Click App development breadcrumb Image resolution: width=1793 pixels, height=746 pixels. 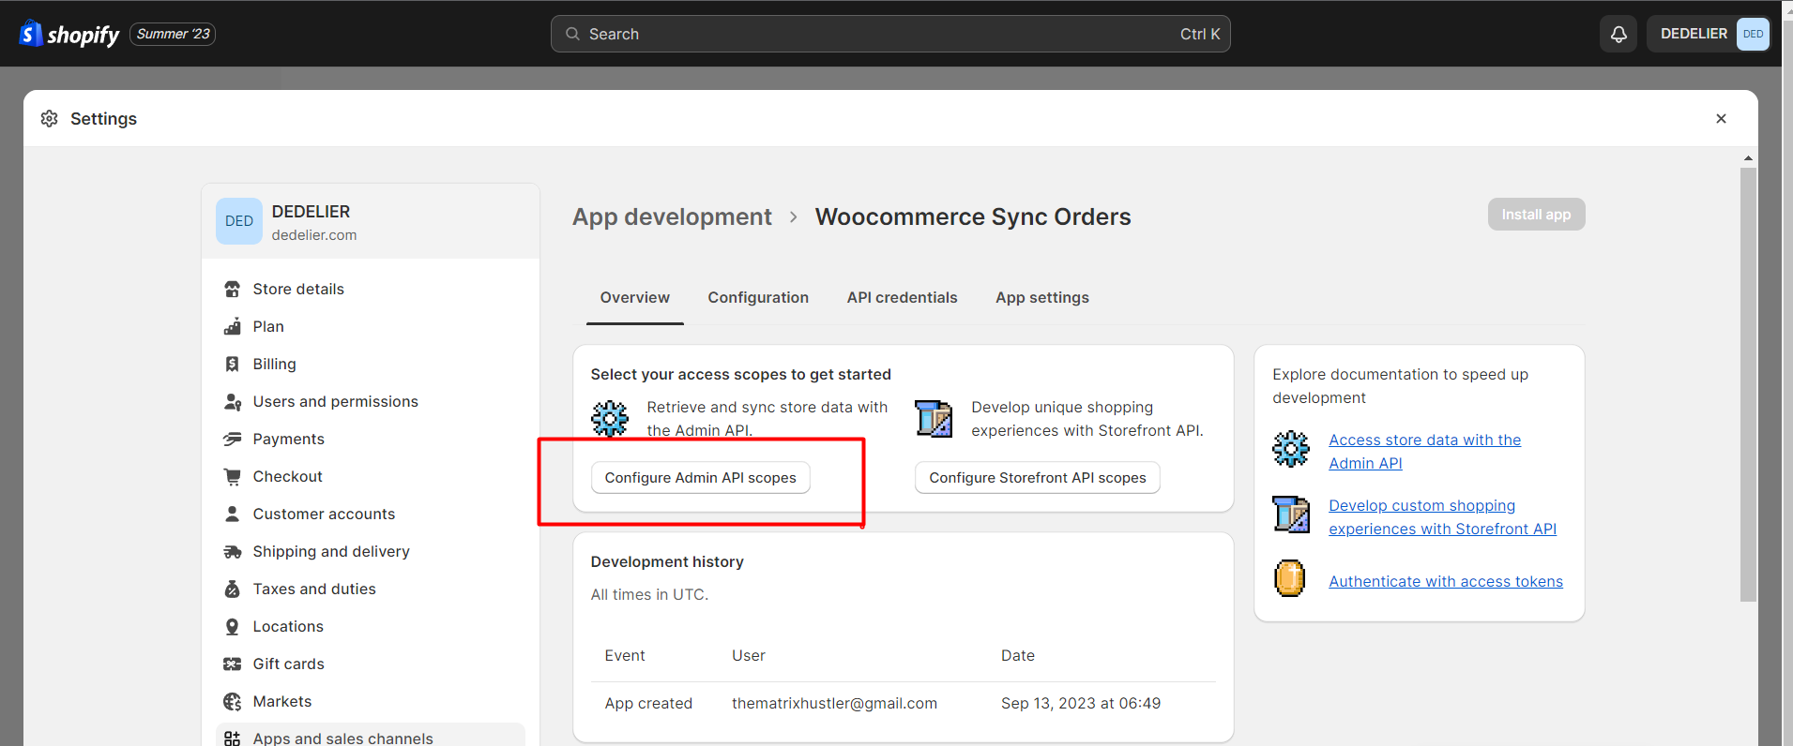672,216
